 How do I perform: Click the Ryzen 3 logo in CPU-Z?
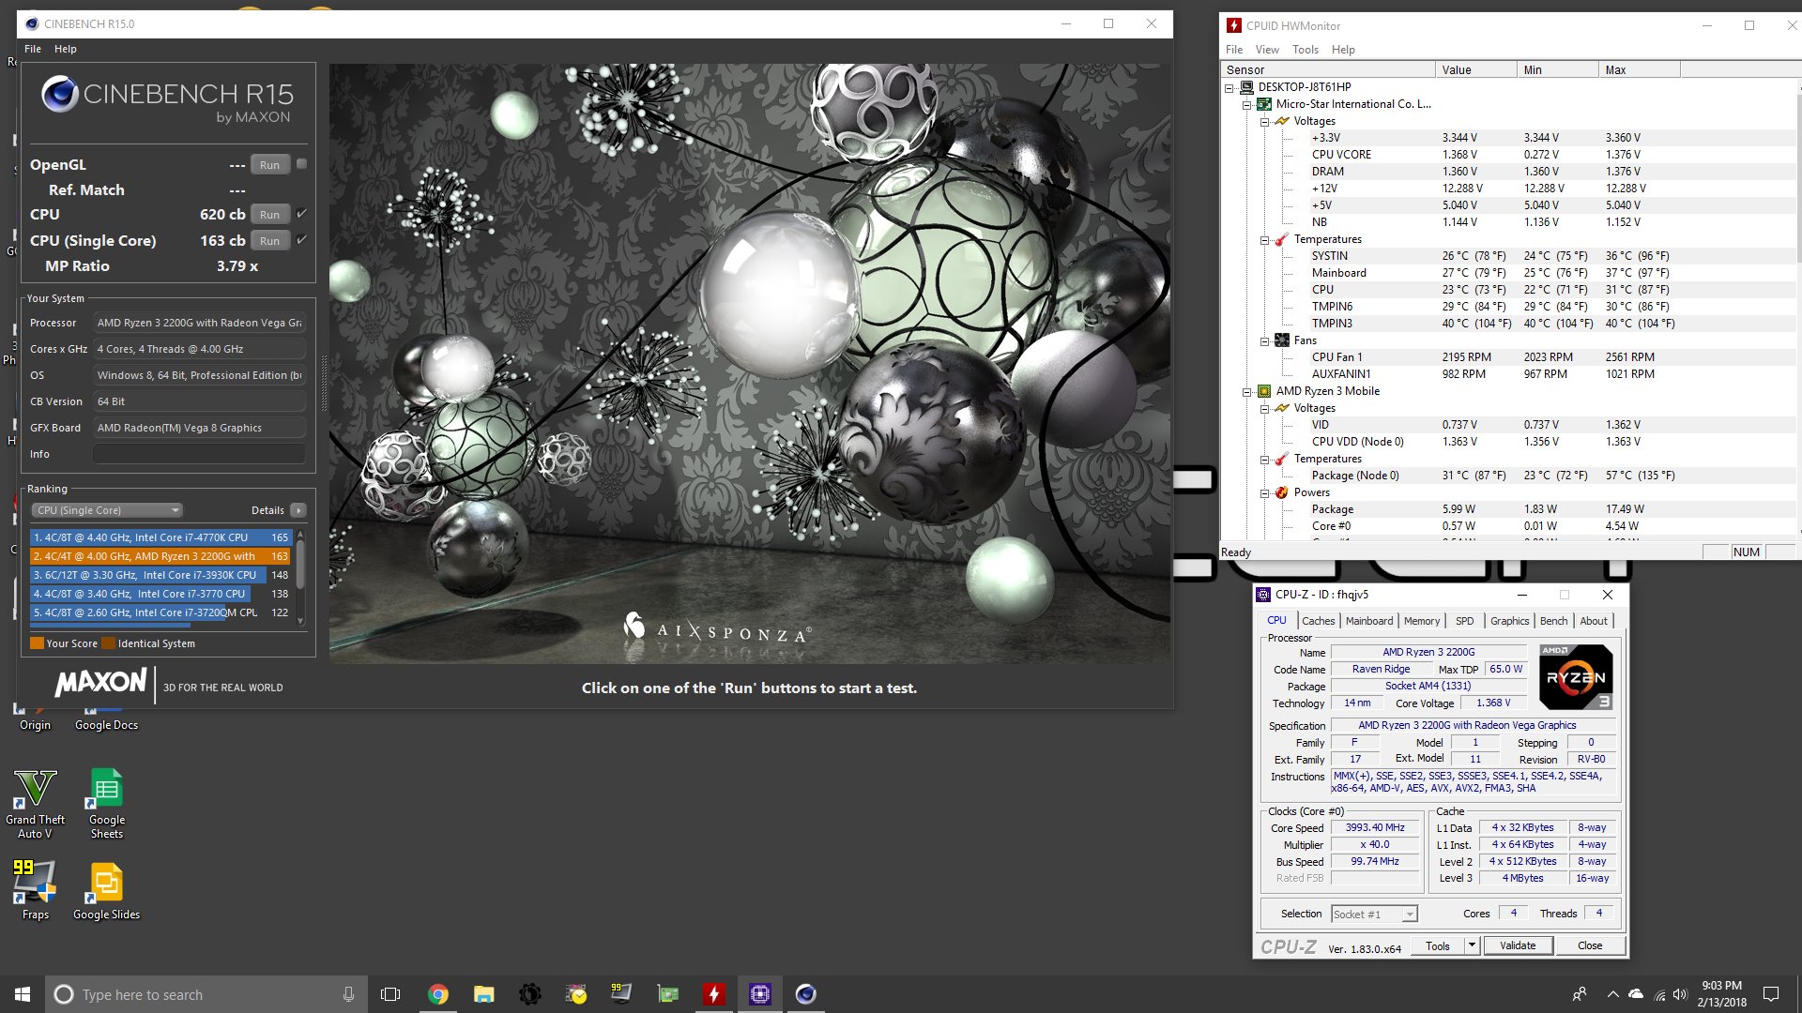pos(1576,676)
